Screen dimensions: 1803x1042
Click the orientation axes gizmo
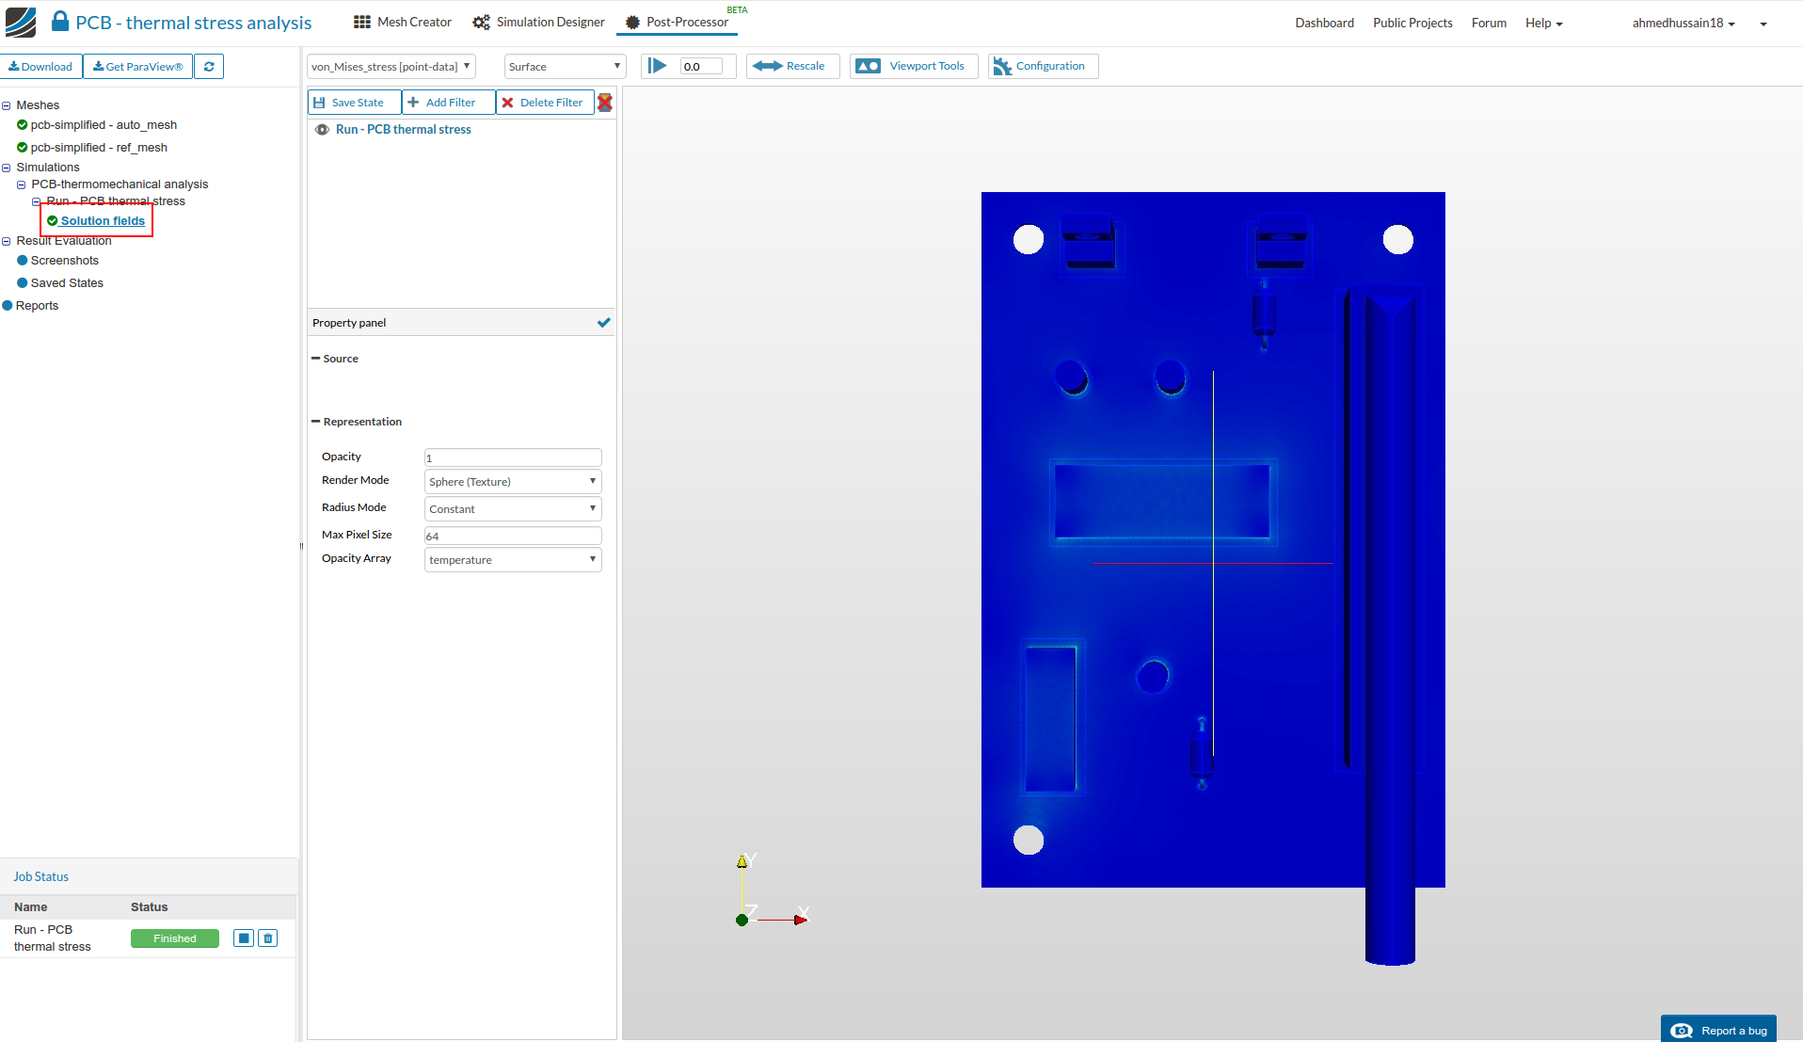point(772,891)
